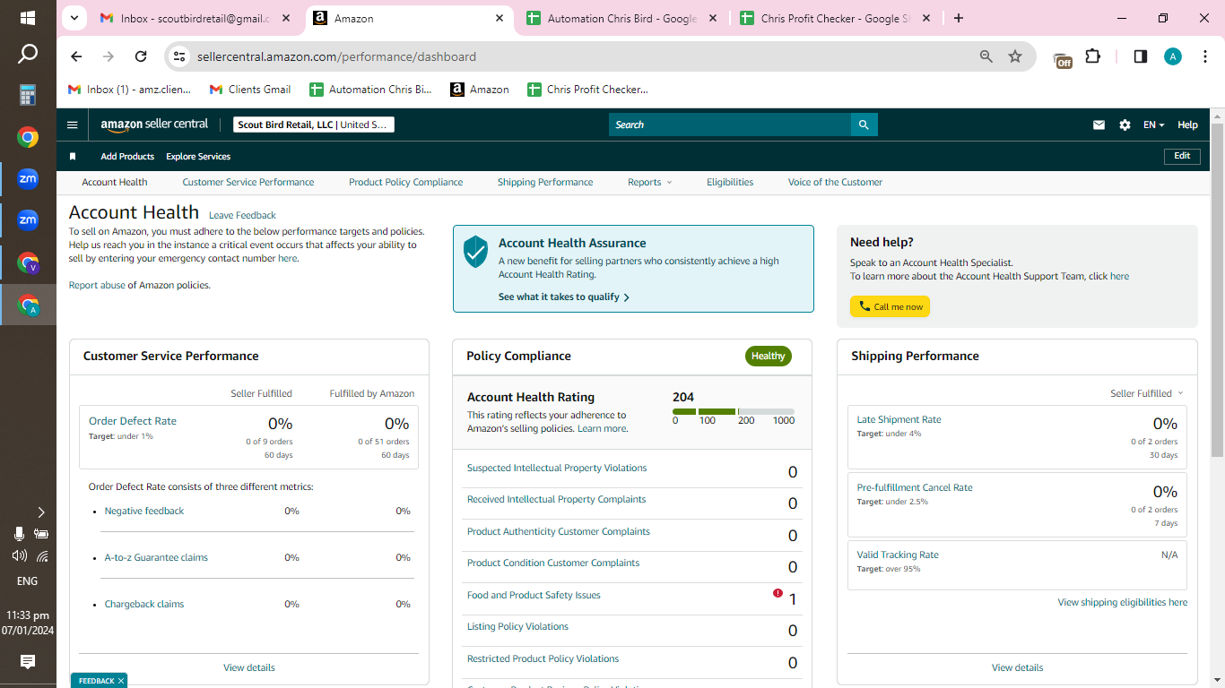This screenshot has height=688, width=1225.
Task: Go to the Eligibilities tab
Action: click(x=730, y=182)
